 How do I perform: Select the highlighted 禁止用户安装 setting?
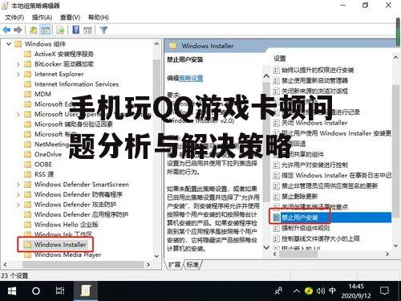point(332,218)
